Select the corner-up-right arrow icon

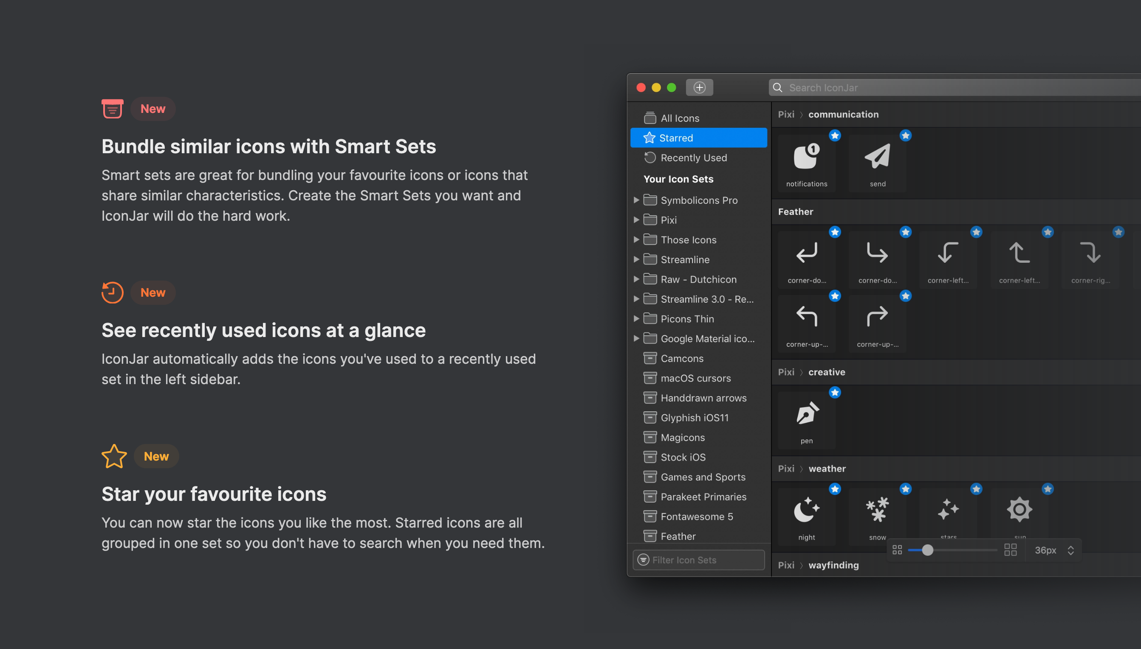click(x=877, y=324)
